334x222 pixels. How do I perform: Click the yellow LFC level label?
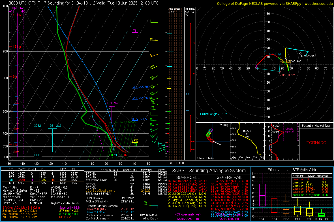tap(135, 140)
